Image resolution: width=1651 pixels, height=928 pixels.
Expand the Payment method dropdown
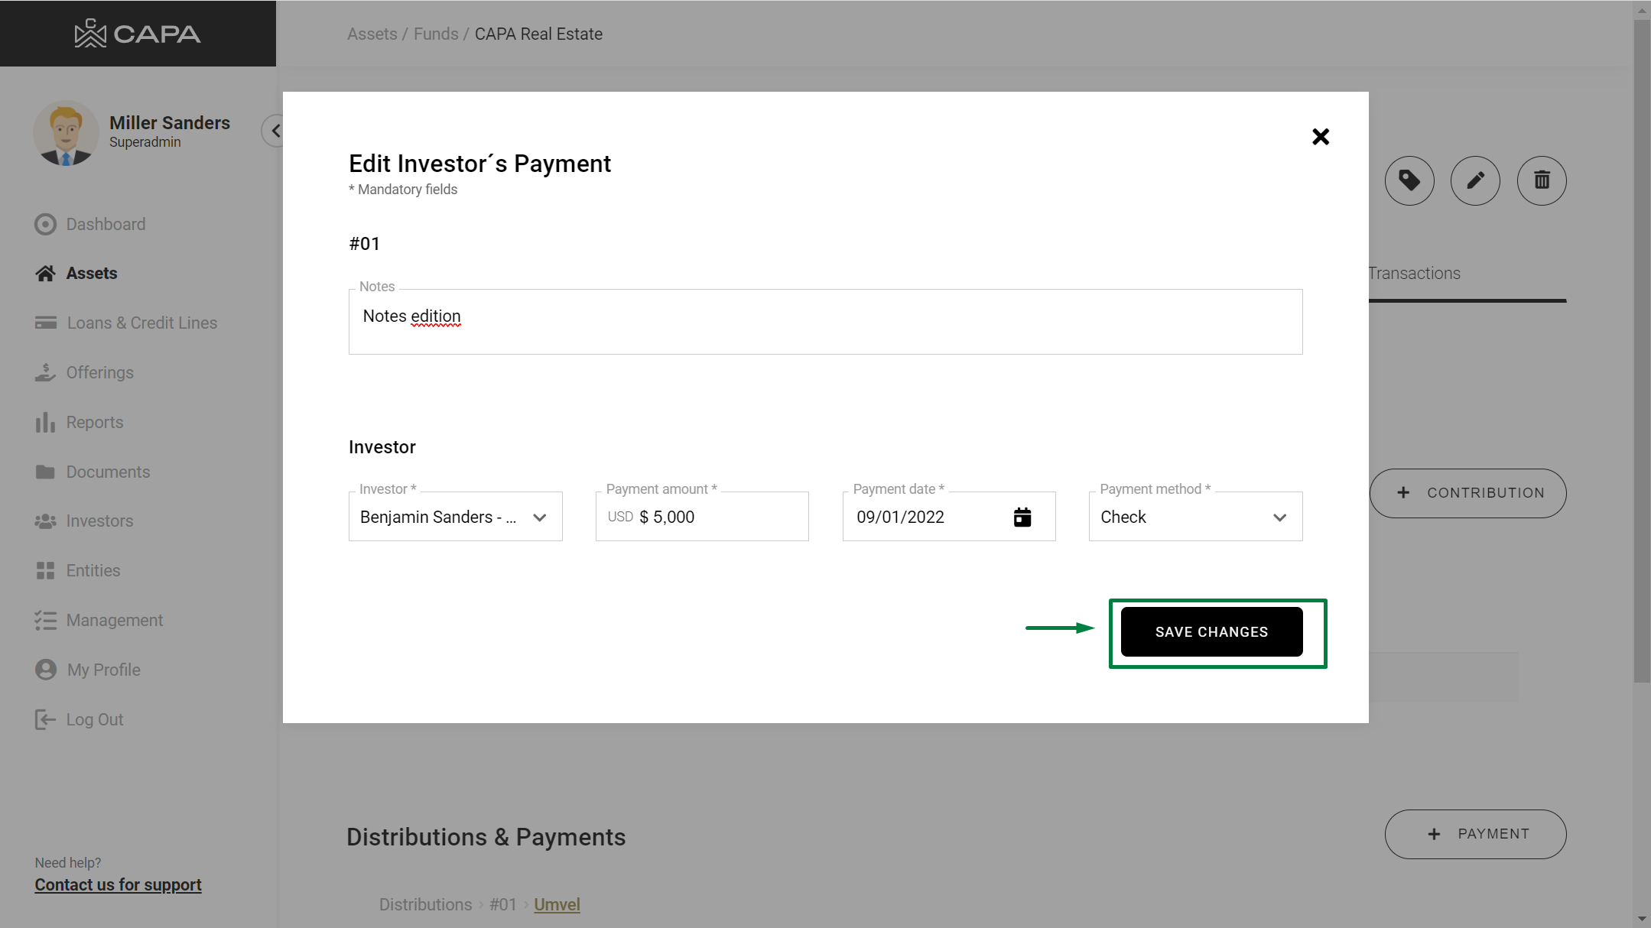coord(1195,517)
